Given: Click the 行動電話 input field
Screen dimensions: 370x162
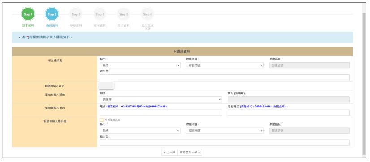Looking at the screenshot, I should click(288, 113).
